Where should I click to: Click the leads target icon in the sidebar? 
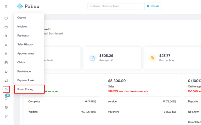tap(6, 45)
